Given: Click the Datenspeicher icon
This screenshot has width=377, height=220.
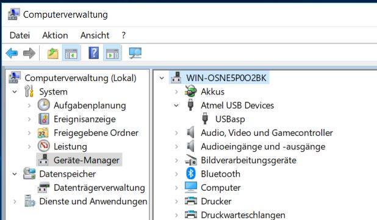Looking at the screenshot, I should (x=29, y=173).
